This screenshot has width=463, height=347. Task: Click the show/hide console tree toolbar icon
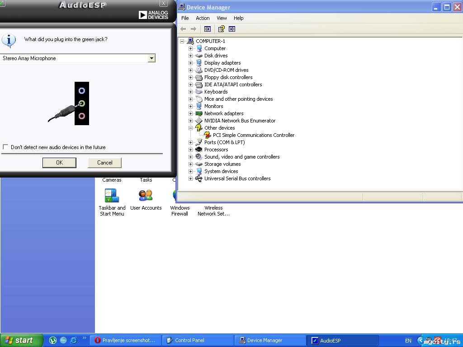pos(208,29)
